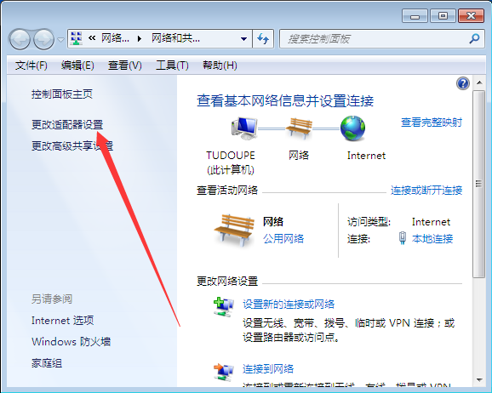The height and width of the screenshot is (393, 492).
Task: Click the blue help question mark icon
Action: (463, 83)
